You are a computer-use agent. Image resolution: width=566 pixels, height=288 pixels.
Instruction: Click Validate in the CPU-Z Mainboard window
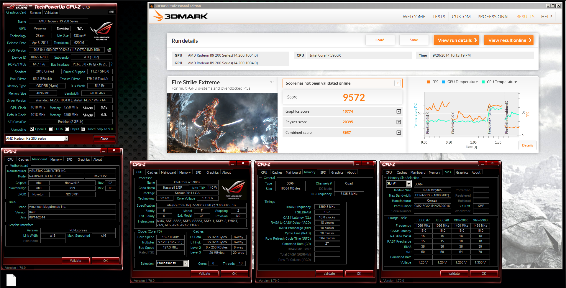point(76,261)
